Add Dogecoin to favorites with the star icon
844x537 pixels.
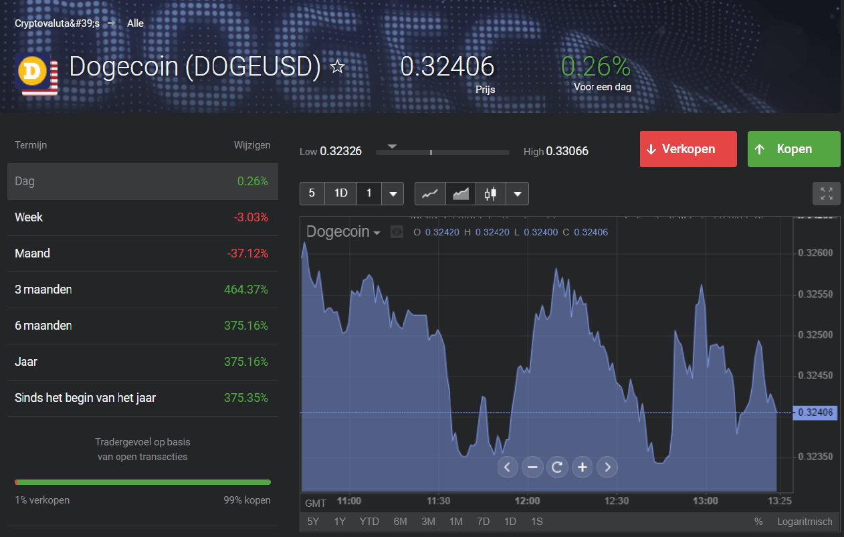[338, 66]
